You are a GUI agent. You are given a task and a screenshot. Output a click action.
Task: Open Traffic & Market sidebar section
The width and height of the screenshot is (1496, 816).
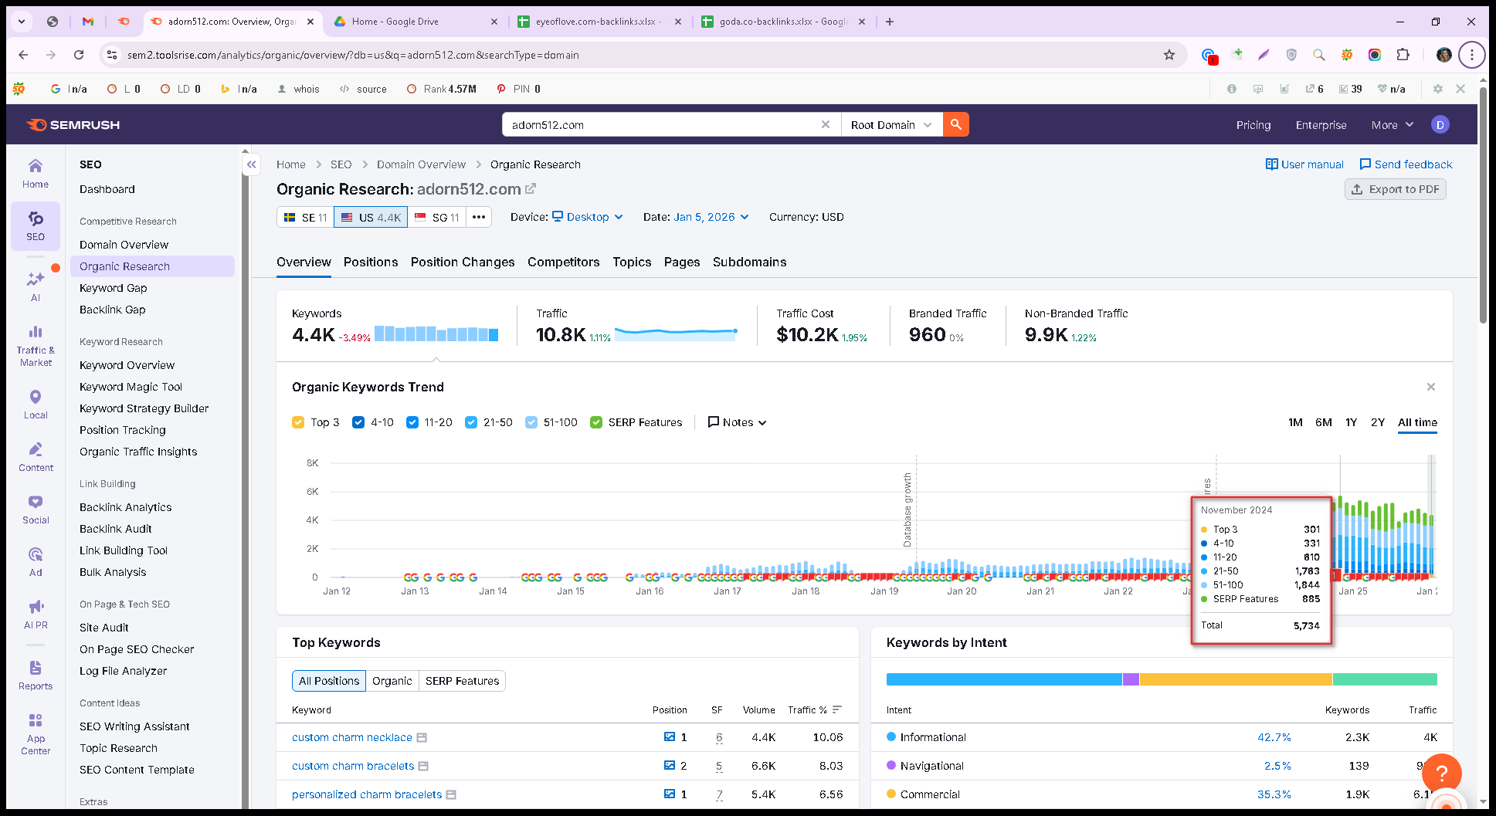tap(36, 345)
